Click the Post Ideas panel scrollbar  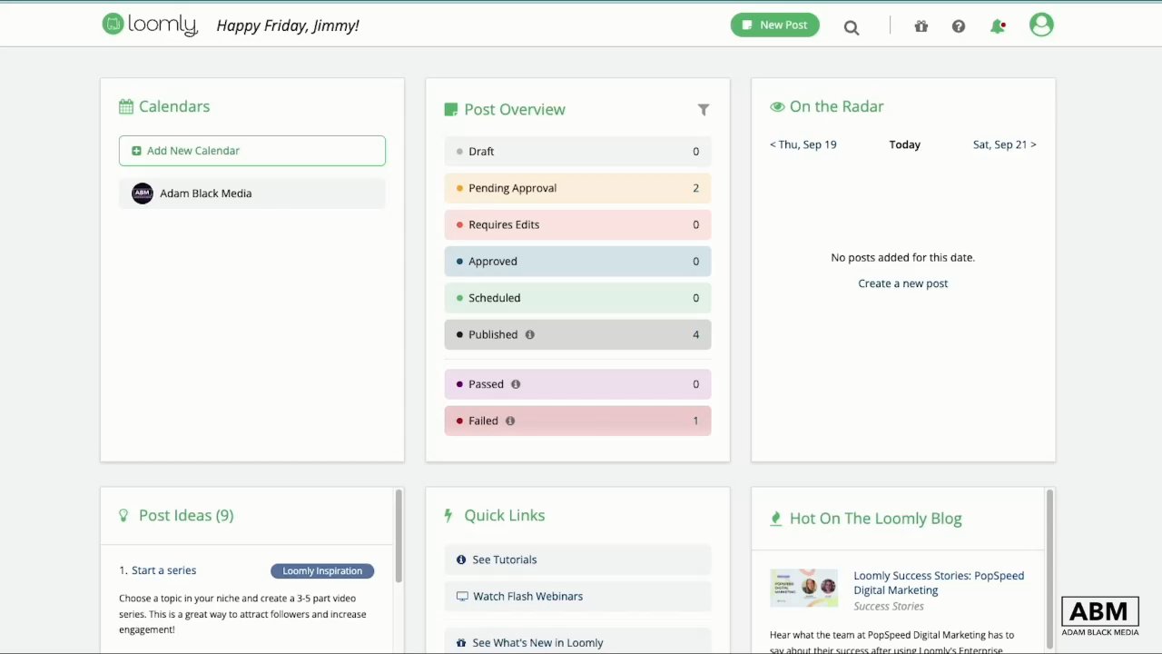coord(398,536)
